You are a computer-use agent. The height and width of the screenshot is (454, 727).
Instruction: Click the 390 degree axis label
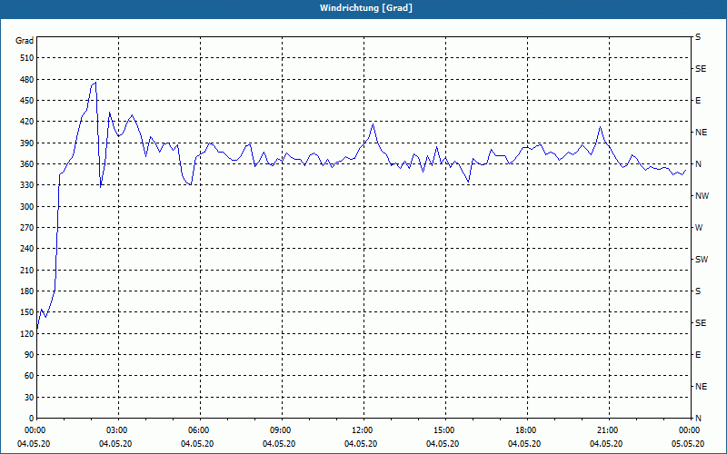[27, 143]
